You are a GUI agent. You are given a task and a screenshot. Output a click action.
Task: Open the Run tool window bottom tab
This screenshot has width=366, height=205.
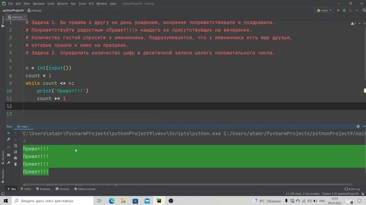point(11,189)
